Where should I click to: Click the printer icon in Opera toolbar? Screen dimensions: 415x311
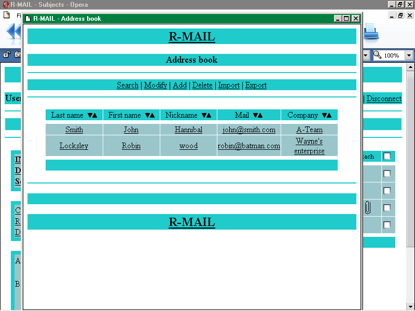pyautogui.click(x=371, y=33)
